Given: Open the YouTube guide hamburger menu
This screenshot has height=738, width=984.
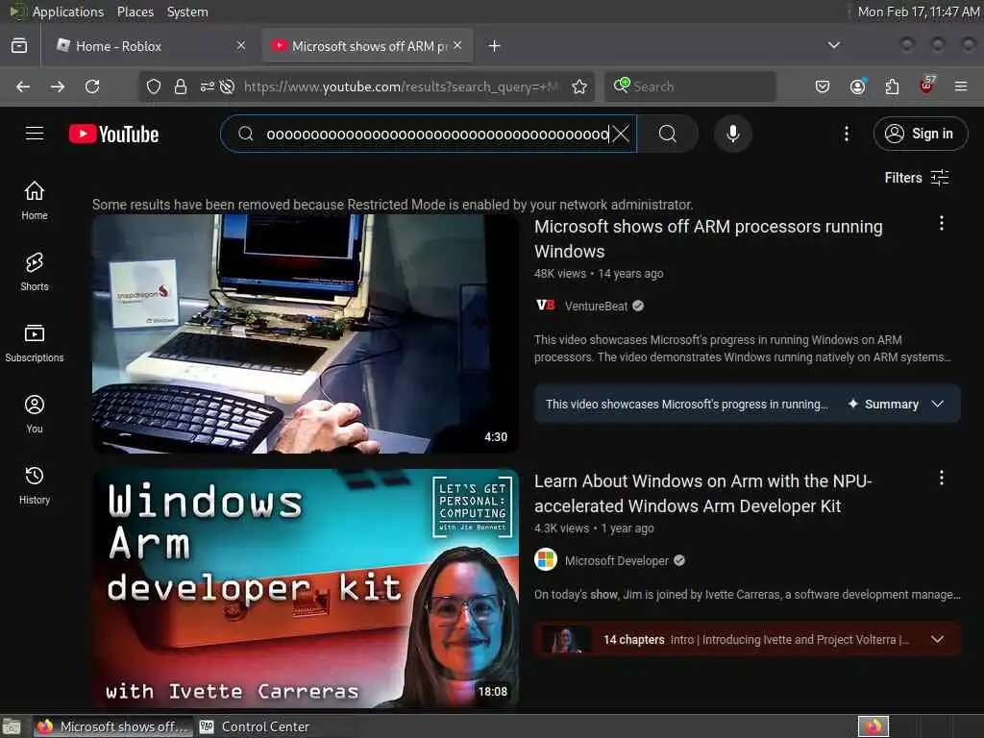Looking at the screenshot, I should tap(35, 134).
